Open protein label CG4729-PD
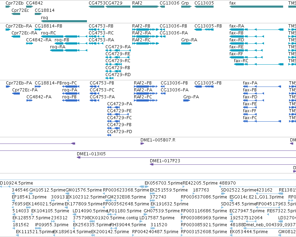 [120, 132]
